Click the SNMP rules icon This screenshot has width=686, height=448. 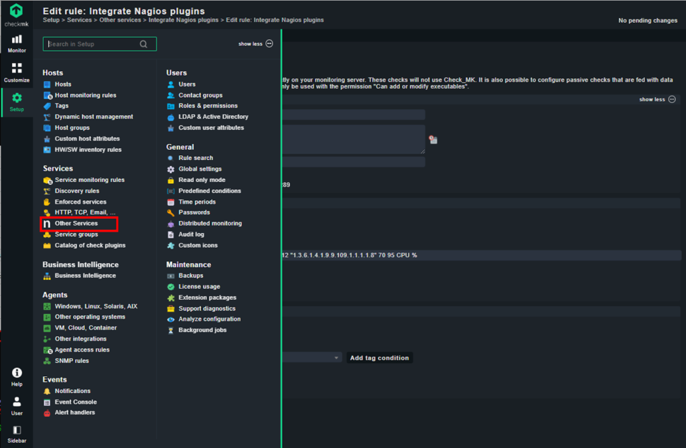47,361
